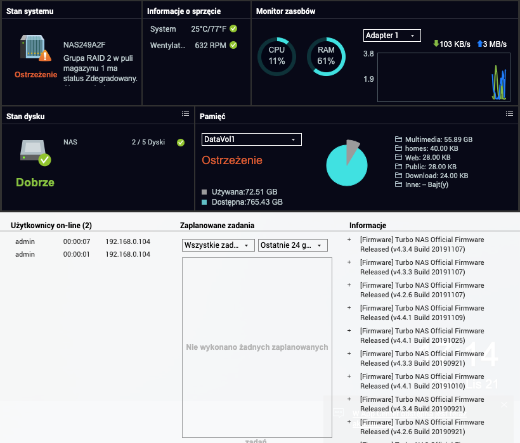Click the green check next to System temperature

[233, 29]
